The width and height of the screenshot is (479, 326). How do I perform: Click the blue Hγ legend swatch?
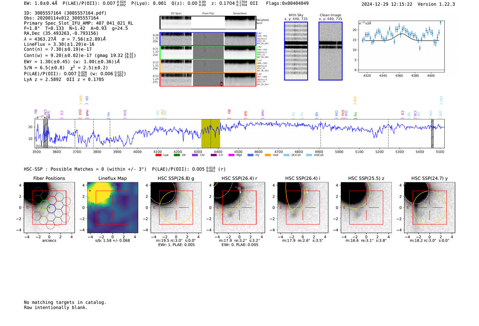pos(250,155)
